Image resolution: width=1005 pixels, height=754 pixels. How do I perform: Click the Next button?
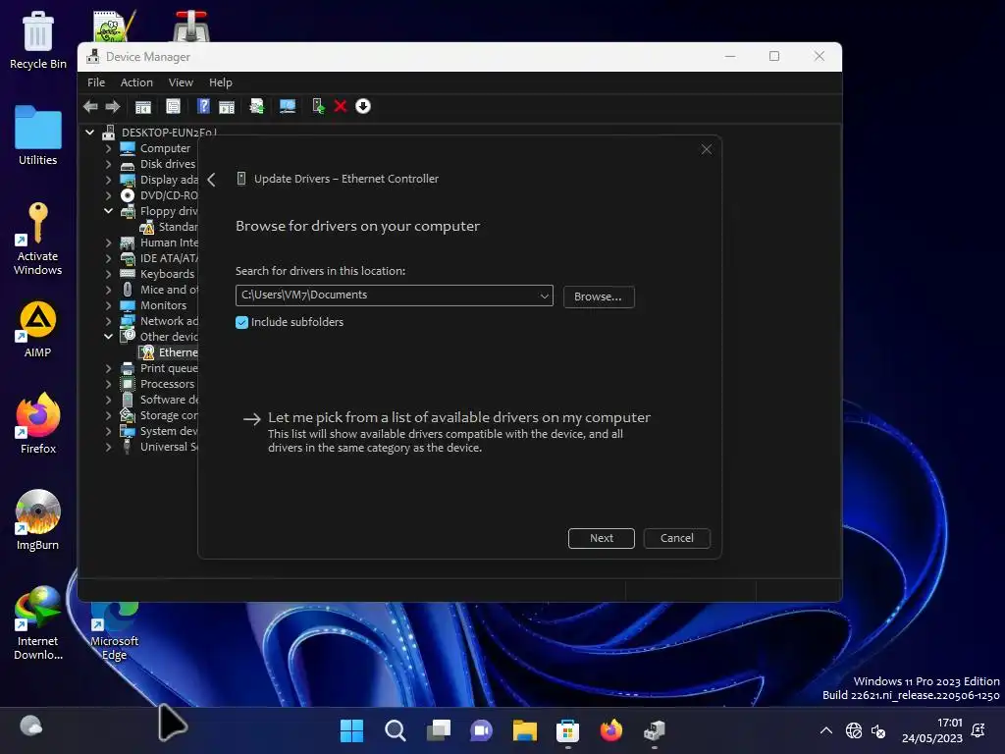click(x=602, y=539)
